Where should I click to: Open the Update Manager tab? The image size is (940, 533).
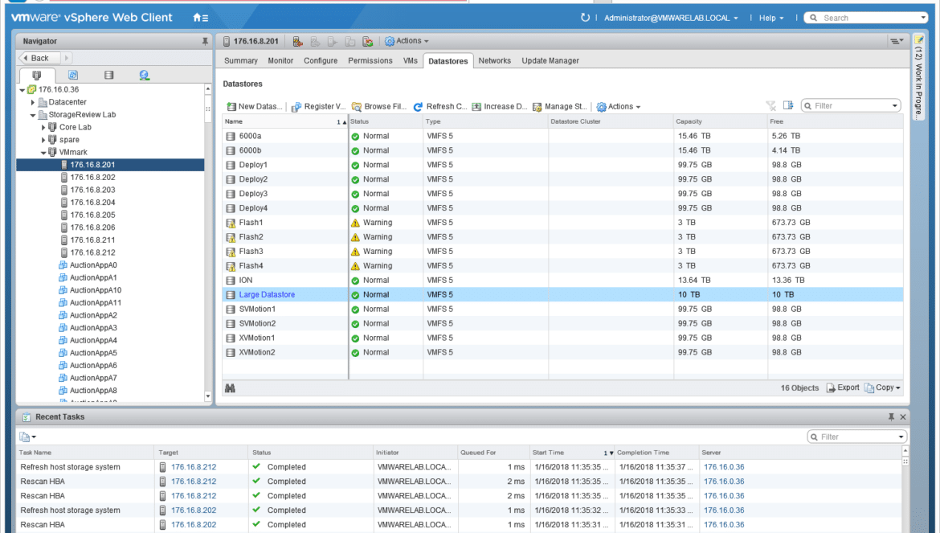[550, 60]
